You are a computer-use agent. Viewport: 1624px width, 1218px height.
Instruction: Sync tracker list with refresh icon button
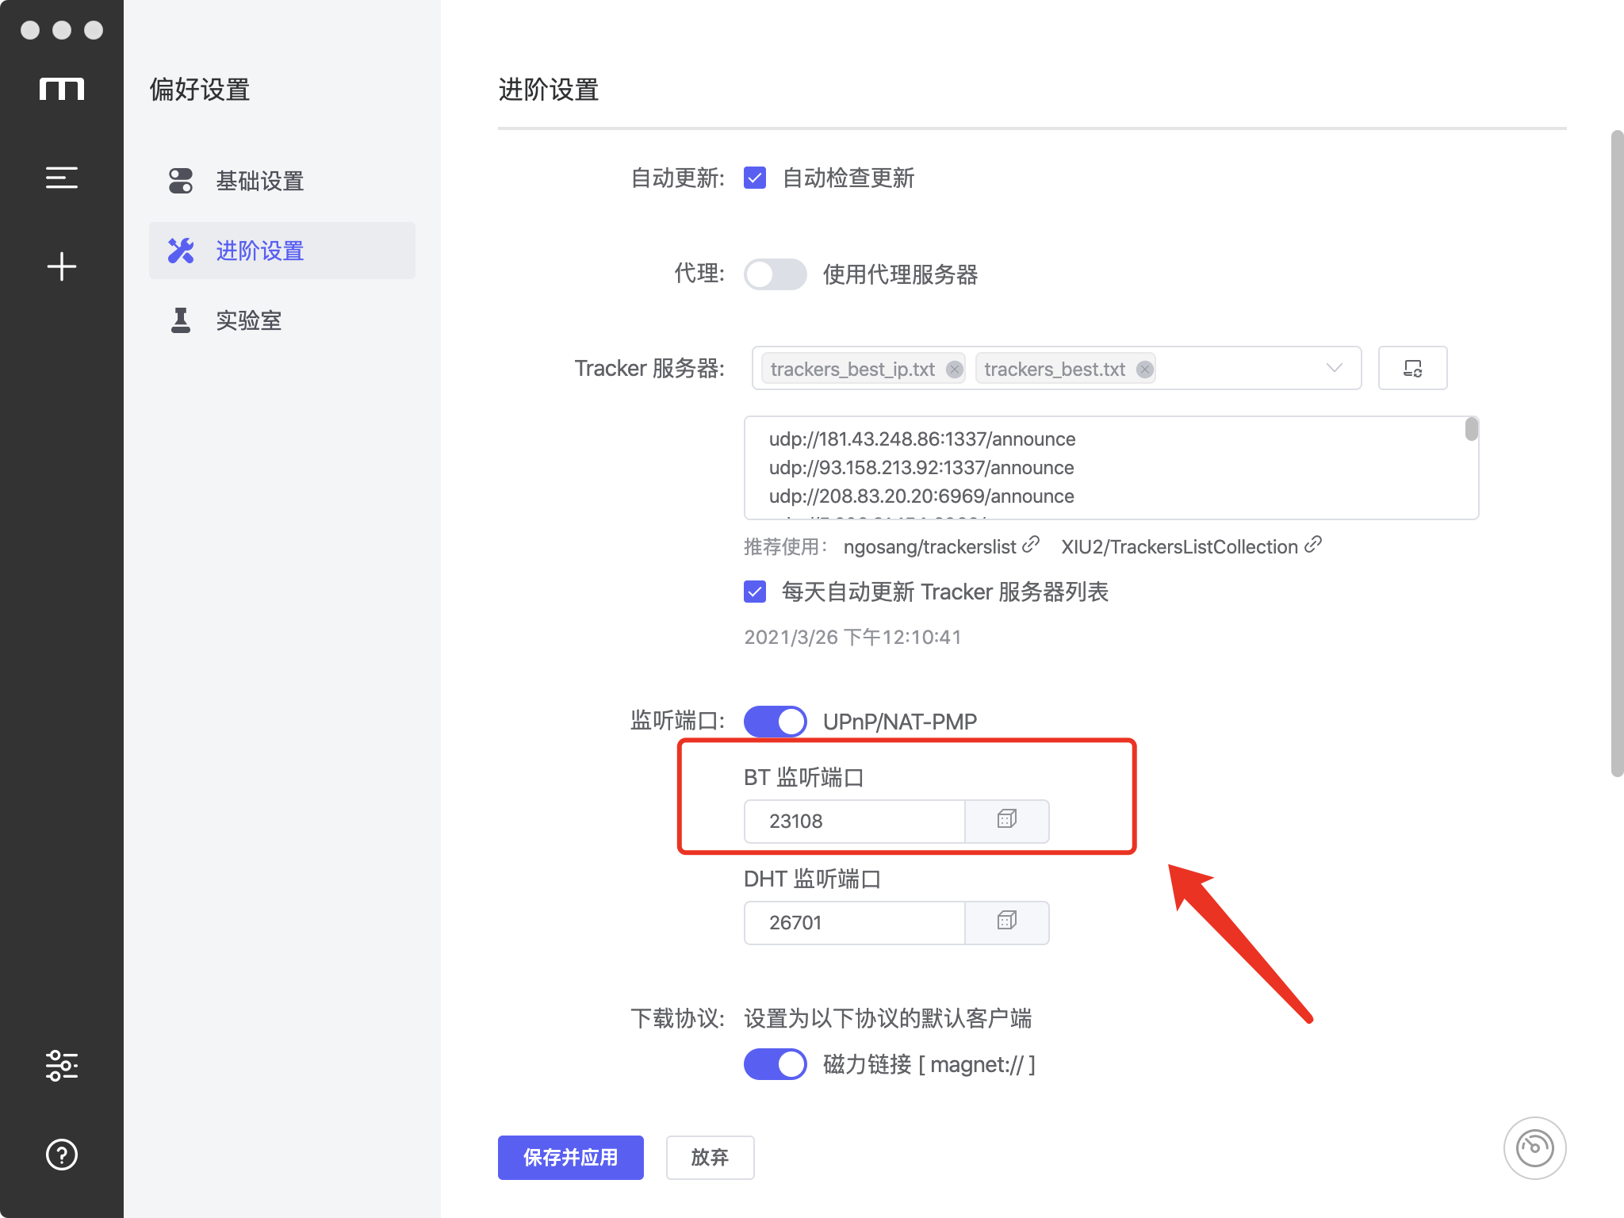1412,368
